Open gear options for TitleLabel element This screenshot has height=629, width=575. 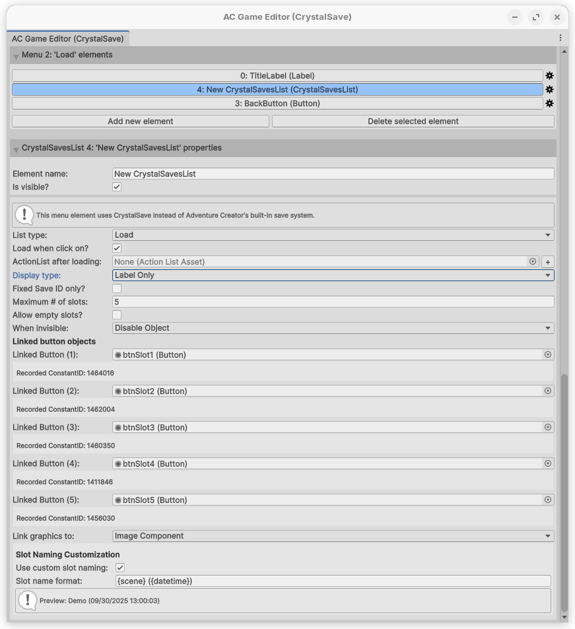549,76
